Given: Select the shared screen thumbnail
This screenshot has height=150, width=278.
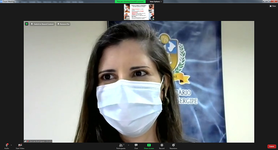Looking at the screenshot, I should [139, 12].
